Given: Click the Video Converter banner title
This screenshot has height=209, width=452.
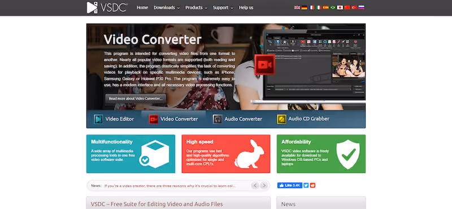Looking at the screenshot, I should point(153,39).
